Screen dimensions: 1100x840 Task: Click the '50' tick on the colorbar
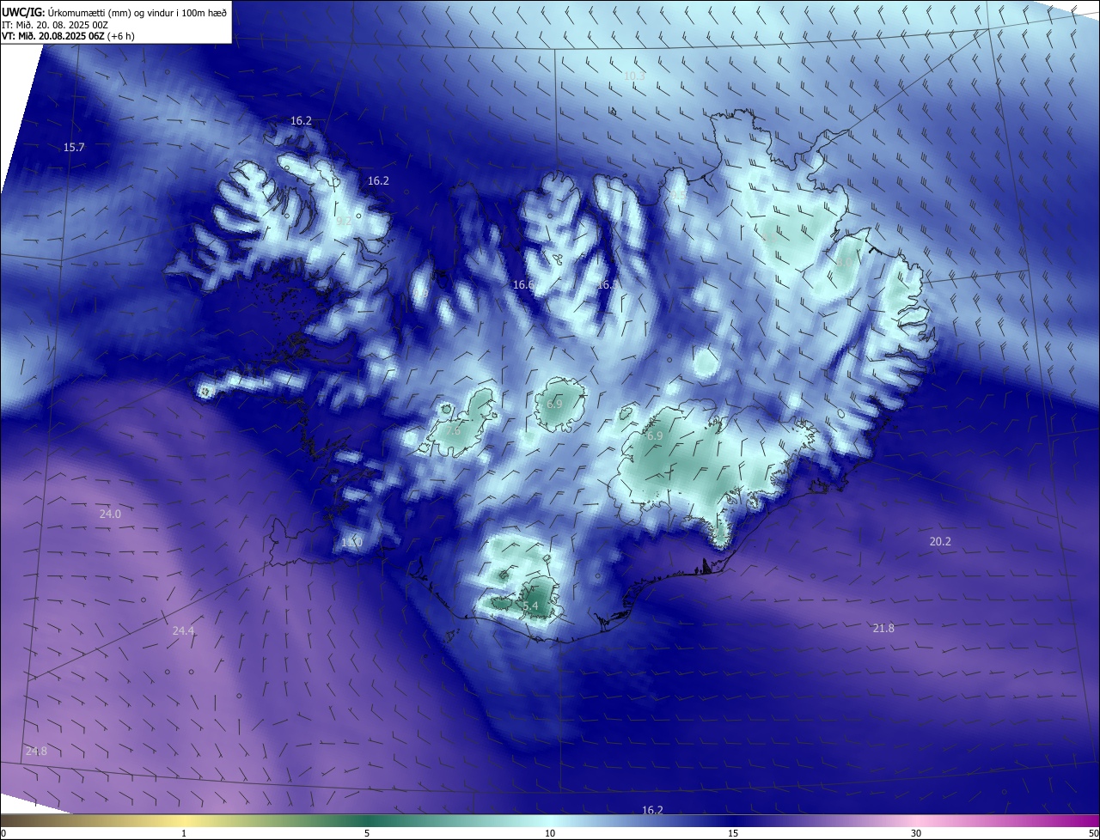[x=1093, y=833]
